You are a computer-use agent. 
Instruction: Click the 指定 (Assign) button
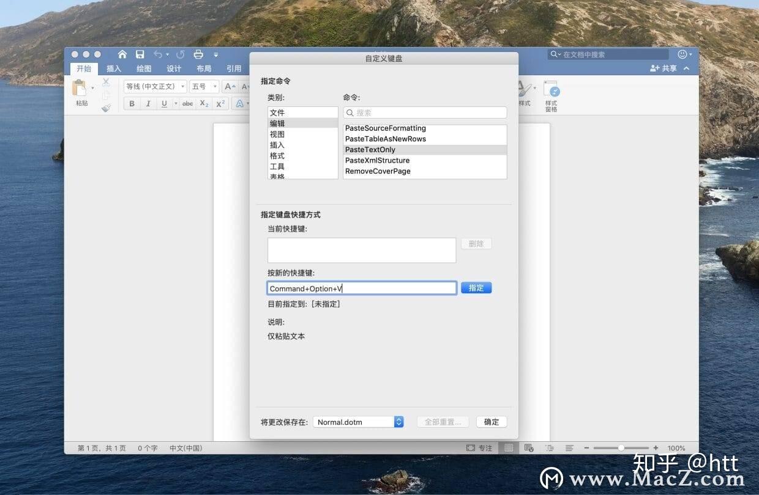tap(476, 288)
